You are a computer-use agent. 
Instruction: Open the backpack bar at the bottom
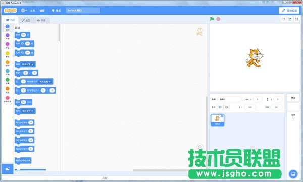click(105, 178)
